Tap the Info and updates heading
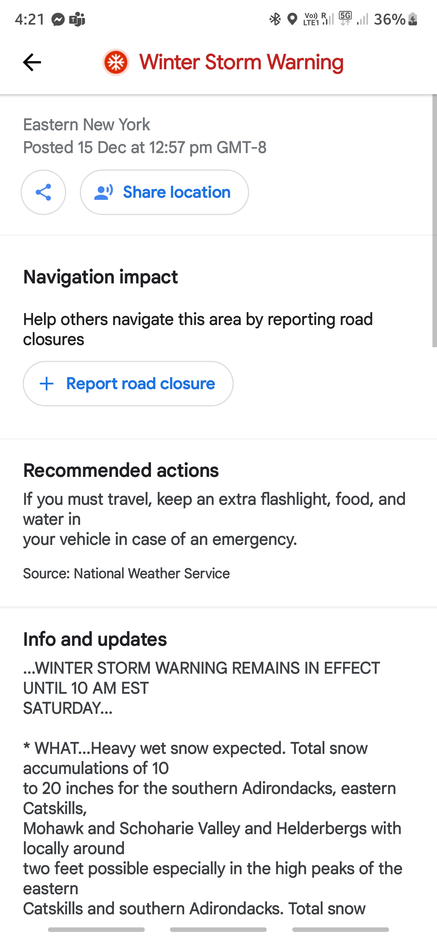This screenshot has width=437, height=938. pos(95,639)
